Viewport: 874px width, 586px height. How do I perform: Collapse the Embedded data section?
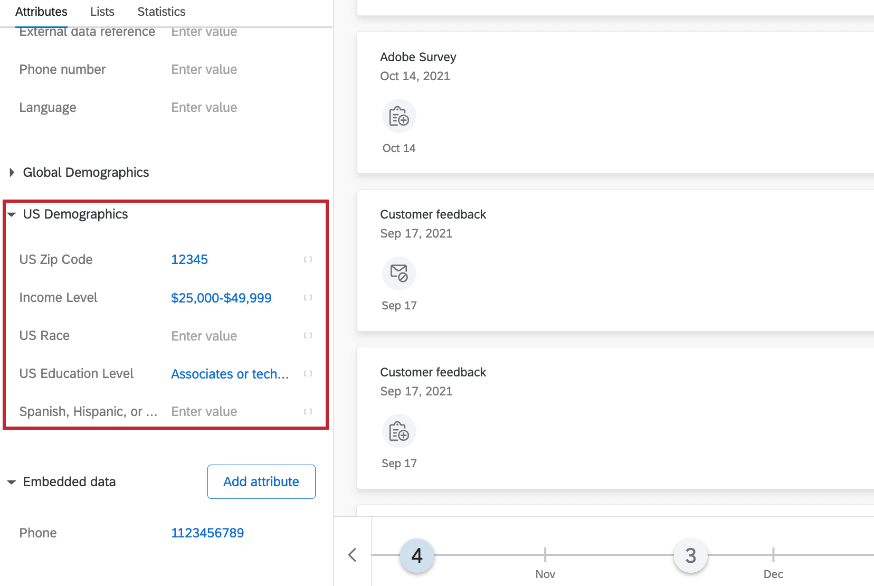tap(12, 481)
